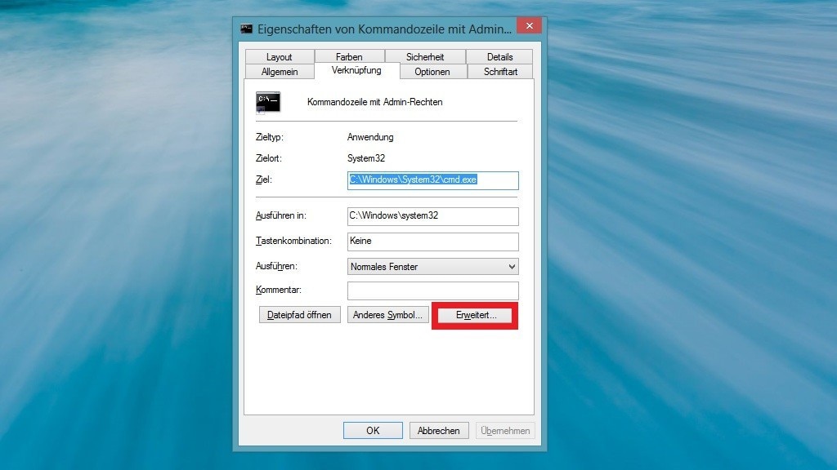Confirm changes with the OK button
Image resolution: width=837 pixels, height=470 pixels.
pyautogui.click(x=373, y=430)
